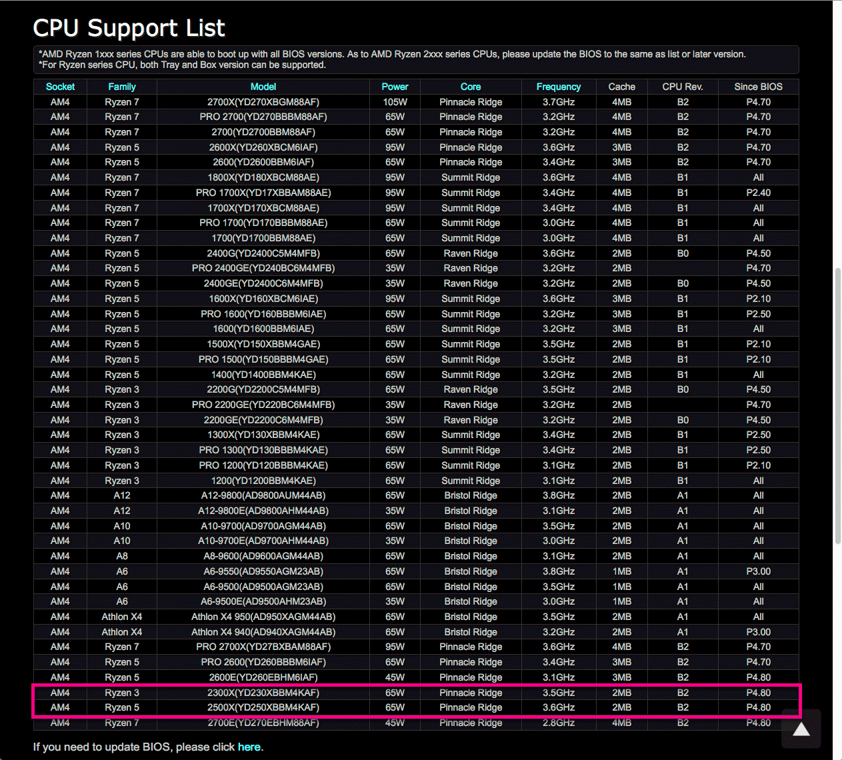Click the Family column header
Screen dimensions: 842x760
tap(122, 87)
